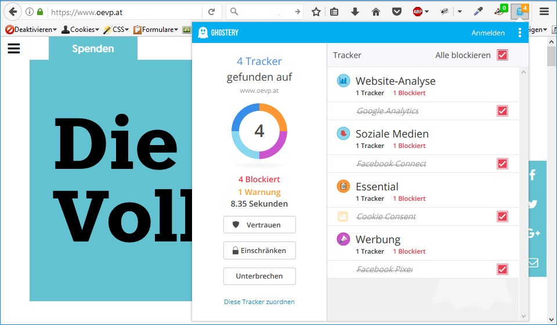Activate the color picker eyedropper icon
The image size is (557, 325).
[x=478, y=12]
